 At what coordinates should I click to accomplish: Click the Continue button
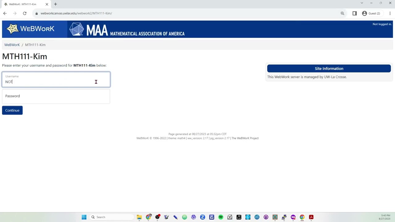click(x=12, y=110)
